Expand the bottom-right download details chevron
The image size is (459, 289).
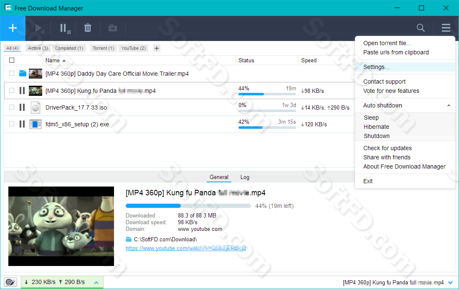click(451, 283)
